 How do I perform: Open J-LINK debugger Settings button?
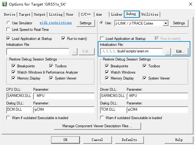tap(179, 23)
